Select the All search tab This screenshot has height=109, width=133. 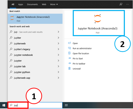coord(13,4)
